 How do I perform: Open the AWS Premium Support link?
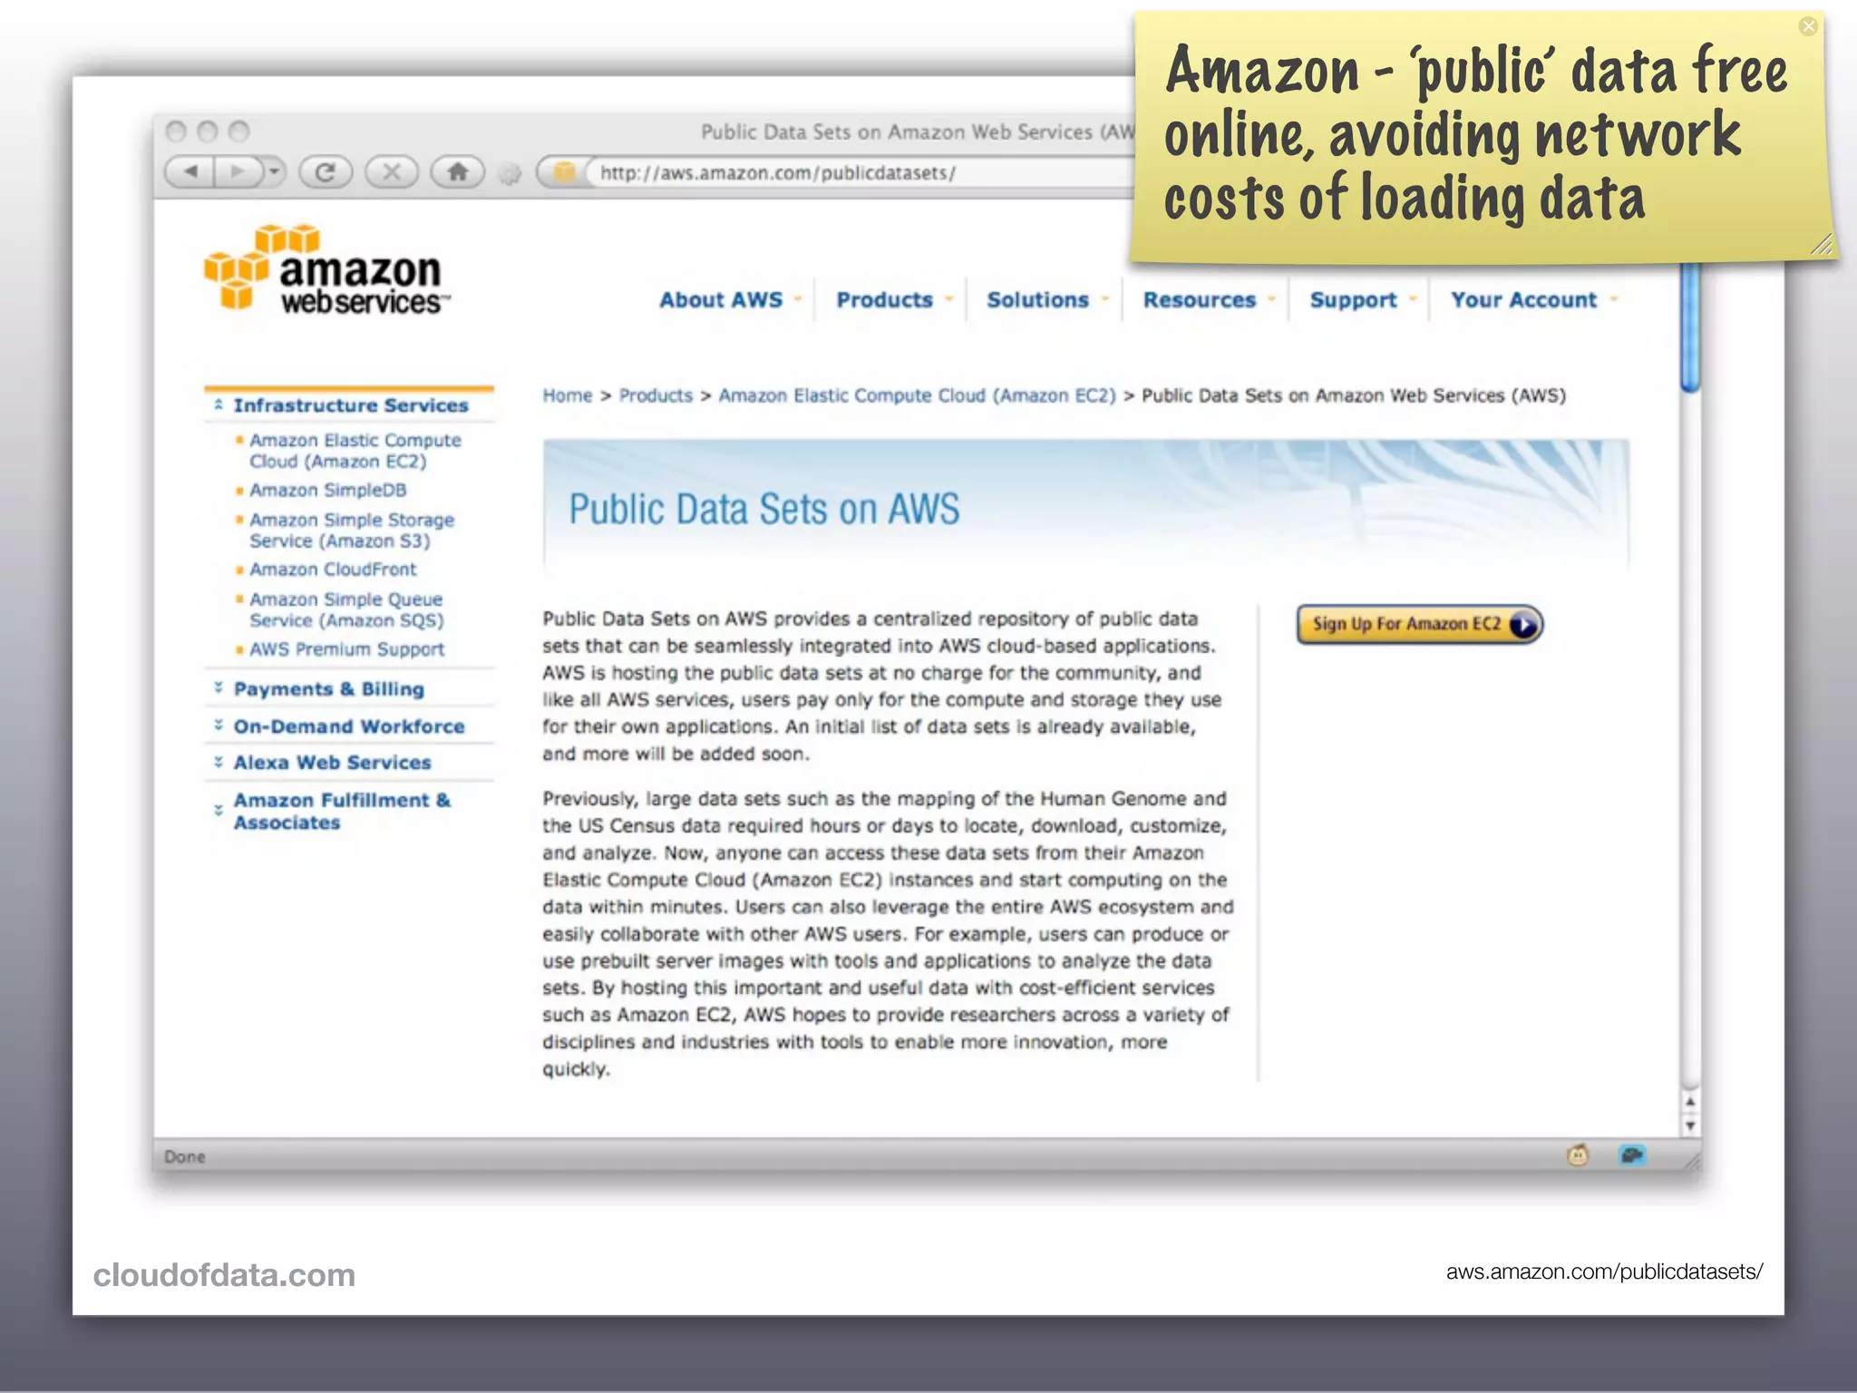346,649
